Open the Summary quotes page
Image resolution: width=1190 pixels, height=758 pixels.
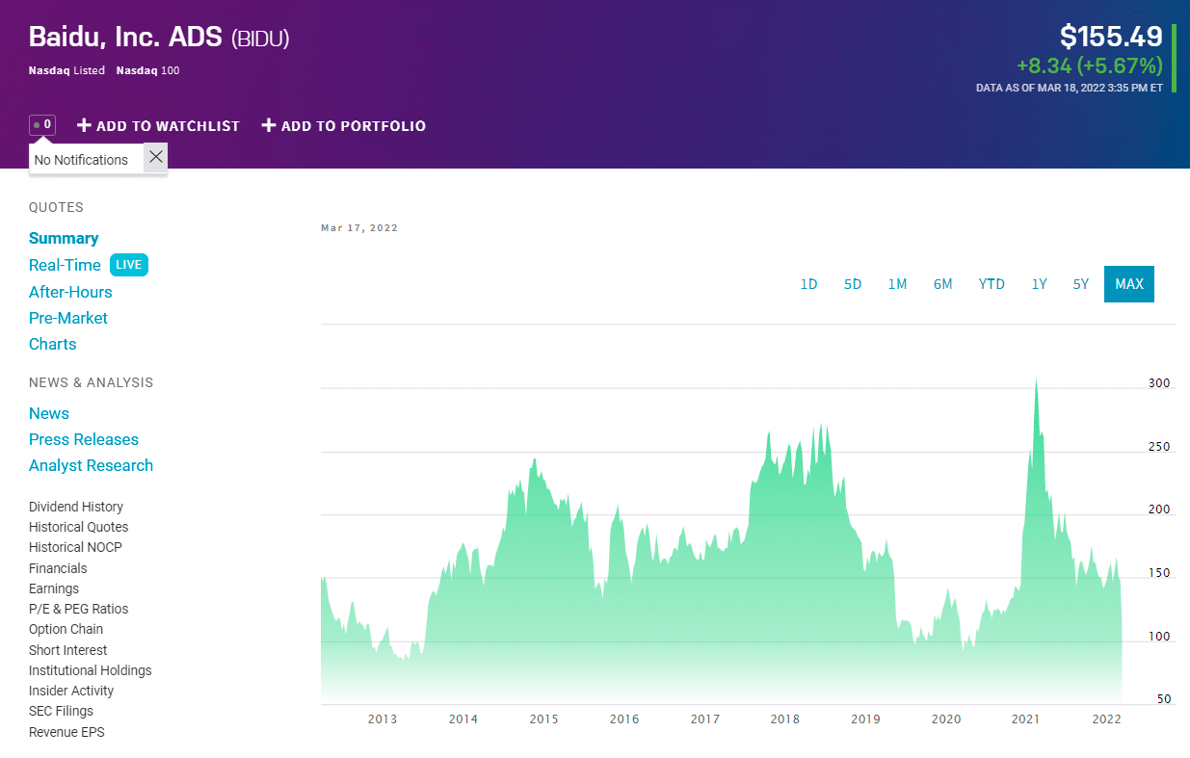(64, 238)
